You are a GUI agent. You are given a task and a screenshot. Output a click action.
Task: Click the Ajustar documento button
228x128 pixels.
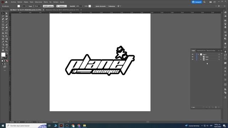pos(100,6)
